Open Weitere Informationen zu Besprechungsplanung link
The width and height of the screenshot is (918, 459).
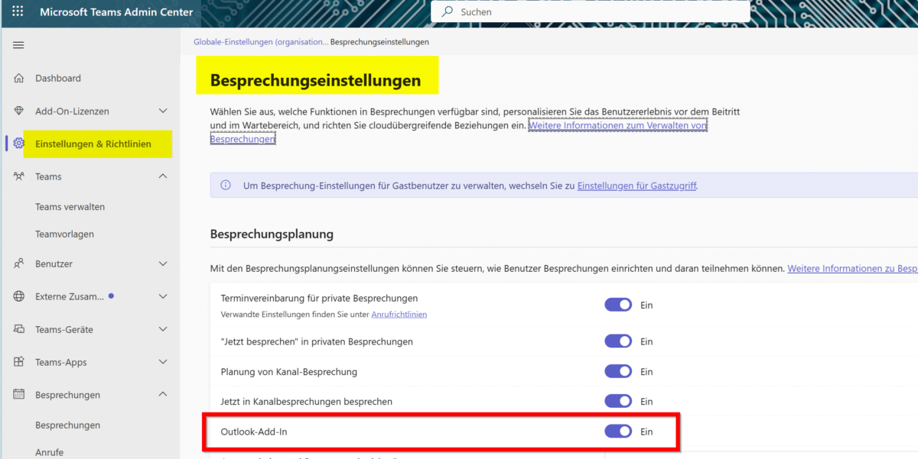pos(852,269)
